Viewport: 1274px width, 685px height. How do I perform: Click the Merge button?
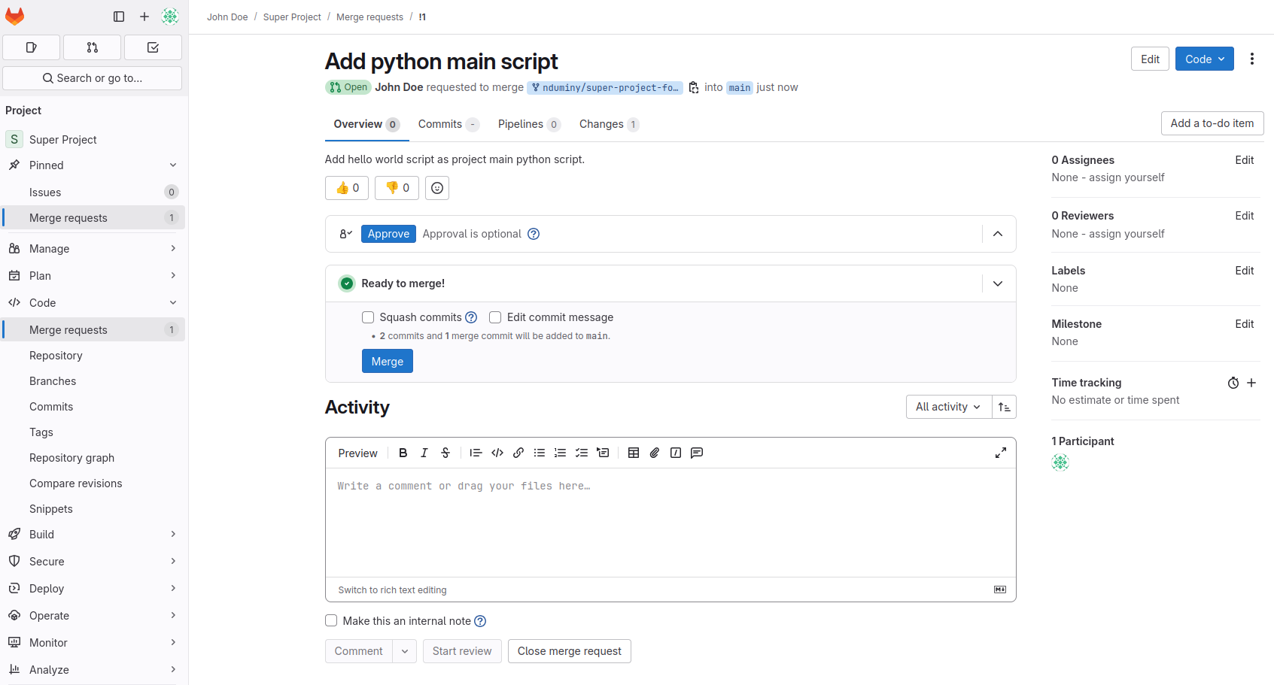387,361
